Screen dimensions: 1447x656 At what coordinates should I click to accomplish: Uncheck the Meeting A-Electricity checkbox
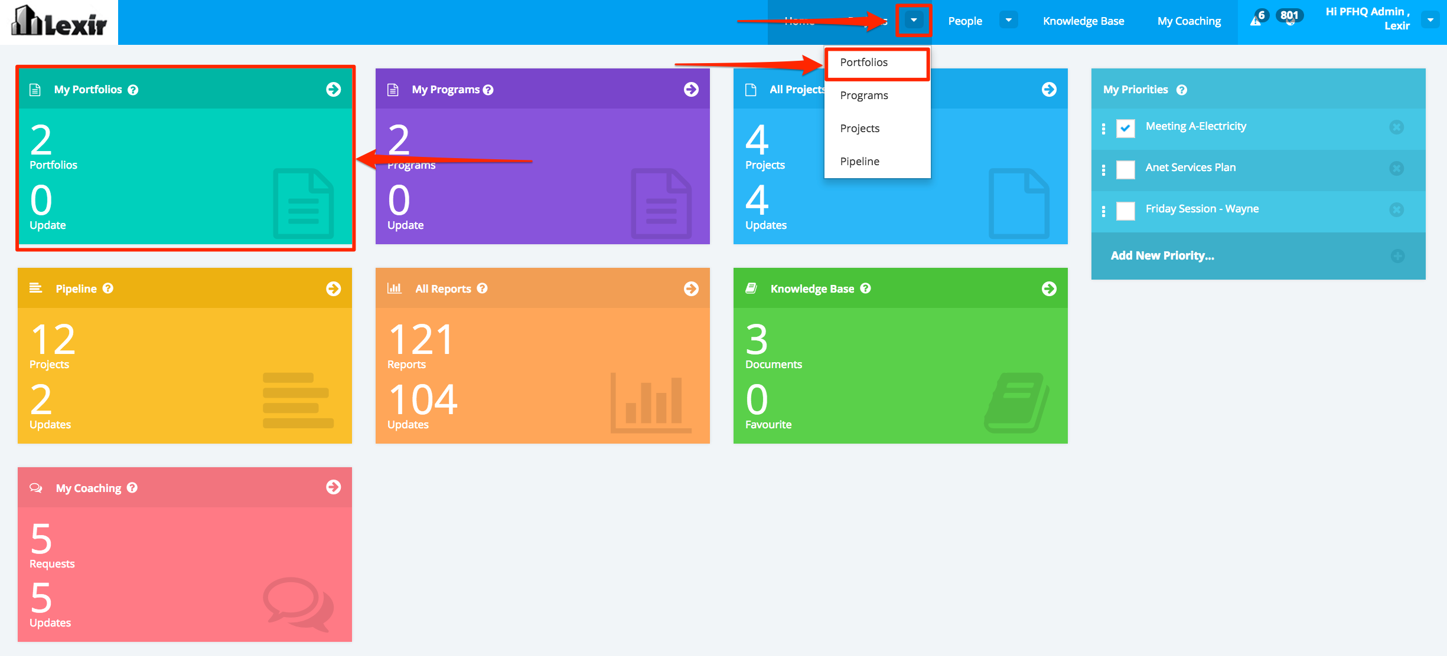click(x=1125, y=128)
